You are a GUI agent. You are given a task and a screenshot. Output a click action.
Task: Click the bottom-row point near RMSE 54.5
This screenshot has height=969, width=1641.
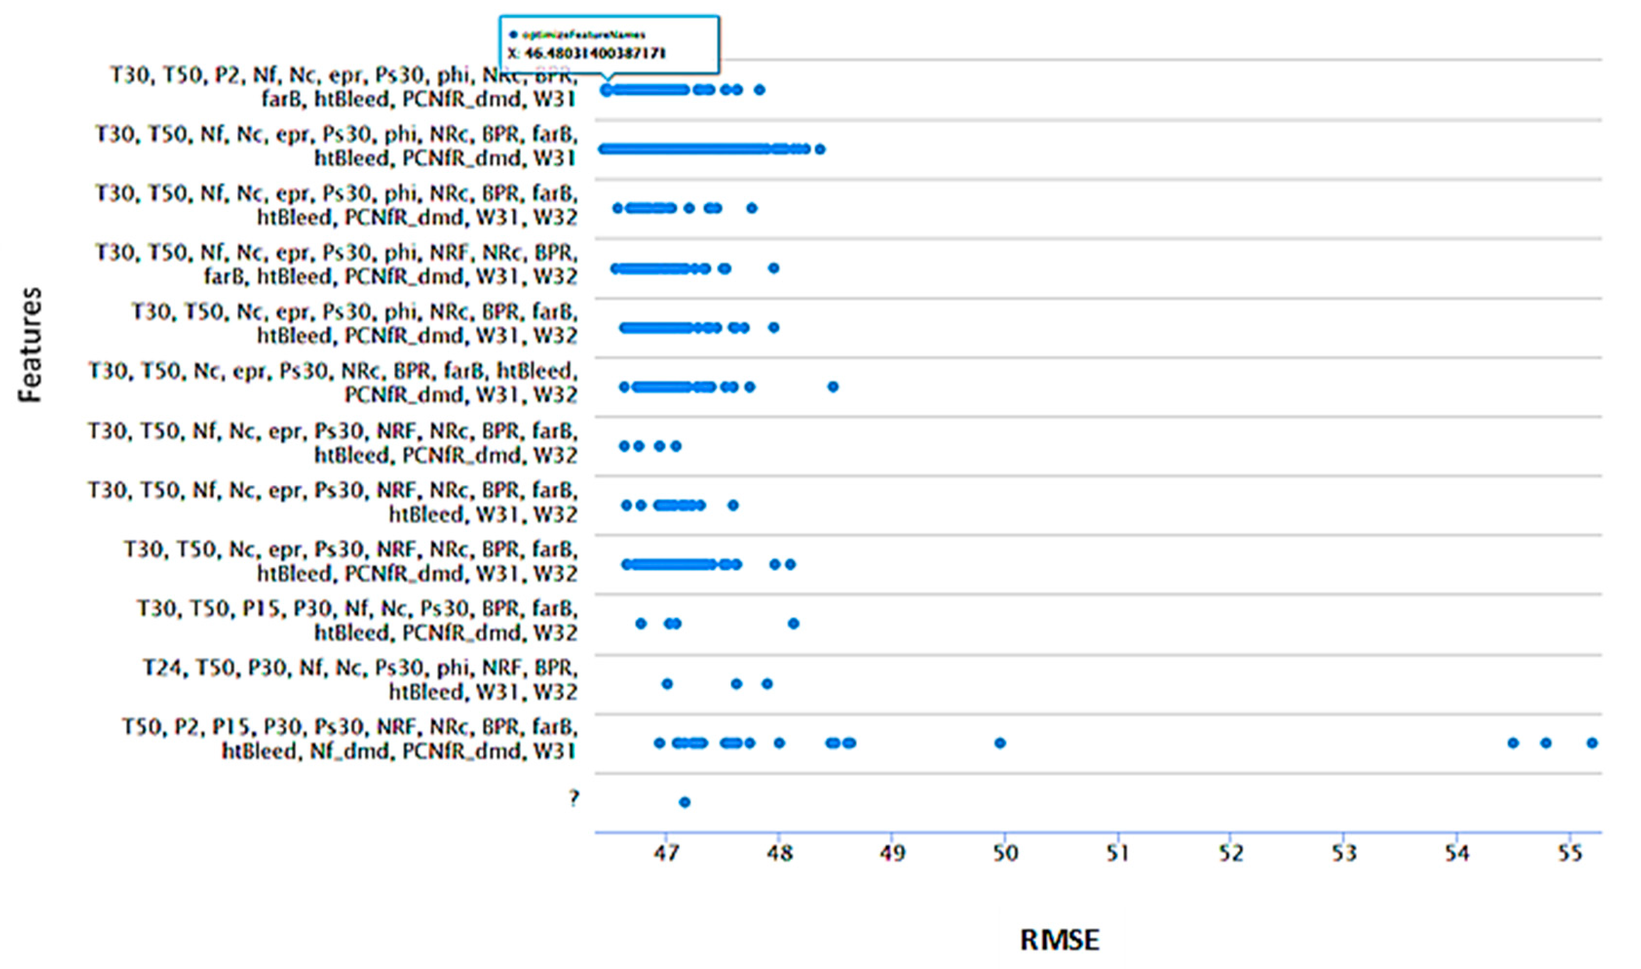(x=1513, y=743)
